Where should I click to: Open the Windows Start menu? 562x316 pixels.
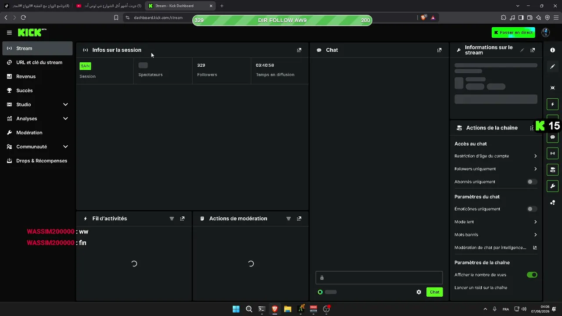236,309
